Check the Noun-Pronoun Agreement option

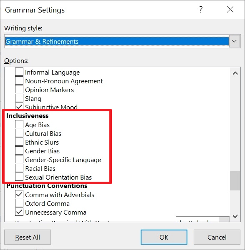19,81
